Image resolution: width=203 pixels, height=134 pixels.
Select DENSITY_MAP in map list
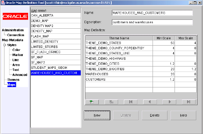(56, 31)
